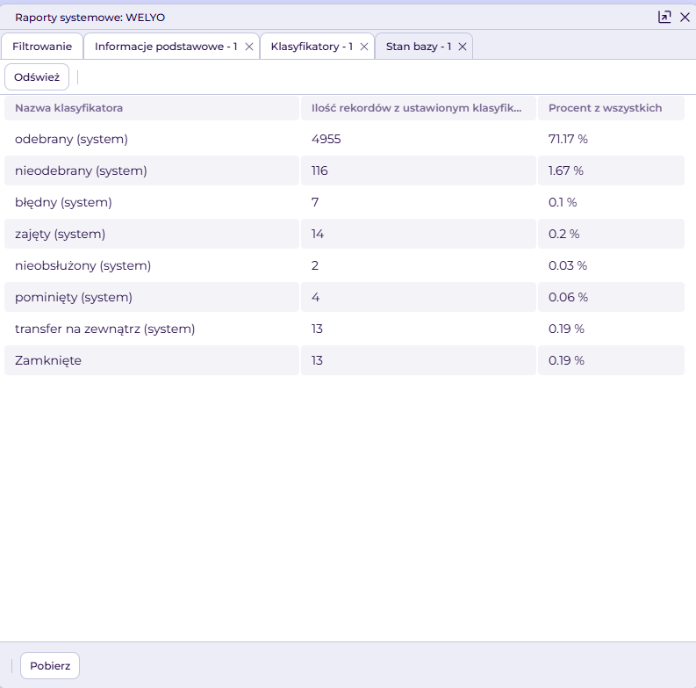
Task: Close the Informacje podstawowe - 1 tab
Action: (249, 47)
